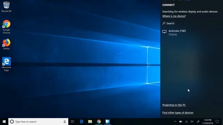Open the Recycle Bin desktop icon
The image size is (223, 125).
(6, 7)
